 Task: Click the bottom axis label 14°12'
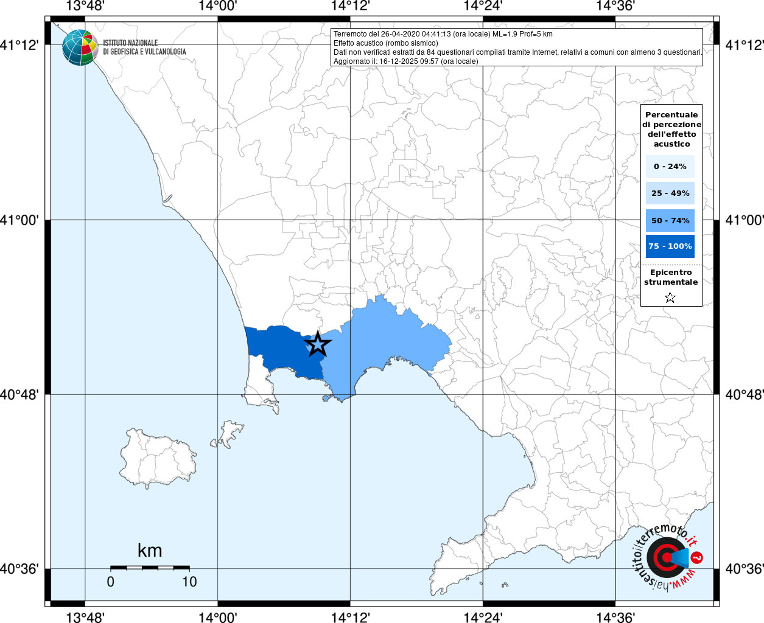point(350,617)
